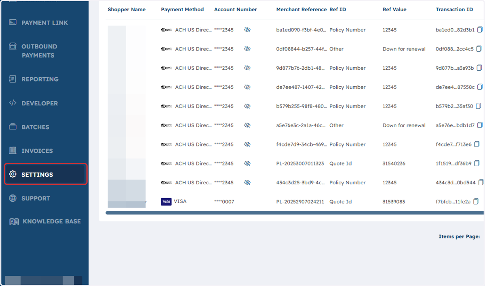This screenshot has width=485, height=286.
Task: Click the Settings gear icon
Action: [x=13, y=174]
